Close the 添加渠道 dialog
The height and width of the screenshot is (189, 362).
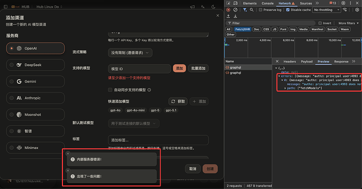tap(218, 15)
